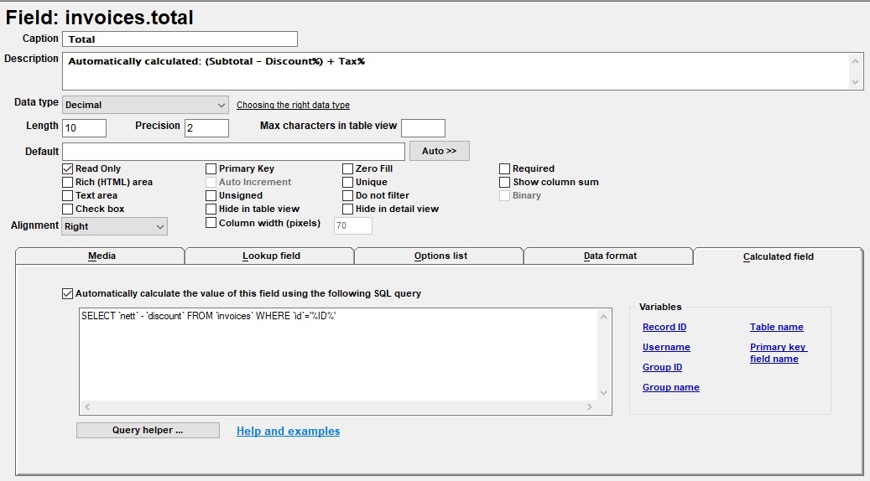
Task: Open Choosing the right data type link
Action: 293,105
